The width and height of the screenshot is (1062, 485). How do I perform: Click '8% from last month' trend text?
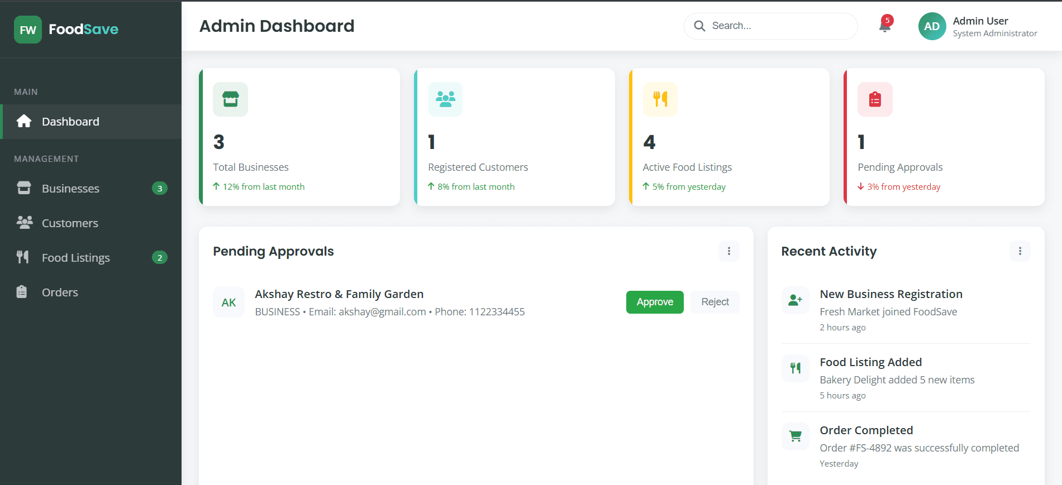click(476, 187)
